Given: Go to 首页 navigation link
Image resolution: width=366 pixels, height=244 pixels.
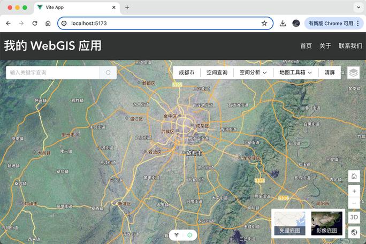Looking at the screenshot, I should [306, 46].
